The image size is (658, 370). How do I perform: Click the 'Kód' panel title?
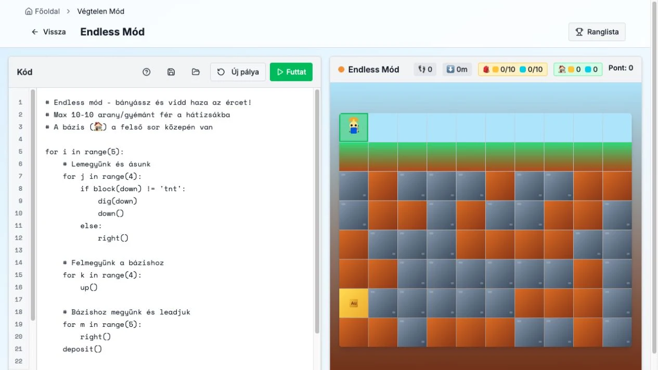tap(24, 72)
